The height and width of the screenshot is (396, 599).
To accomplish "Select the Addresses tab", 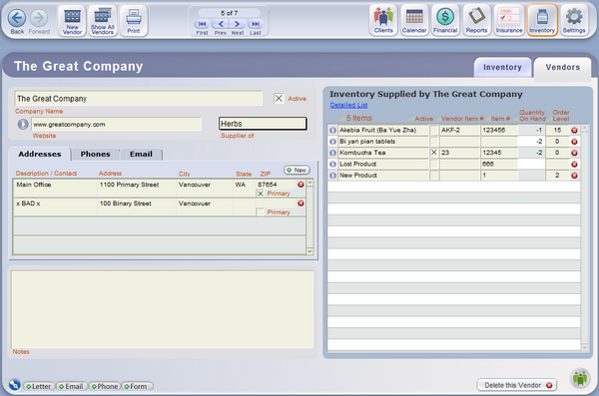I will coord(40,154).
